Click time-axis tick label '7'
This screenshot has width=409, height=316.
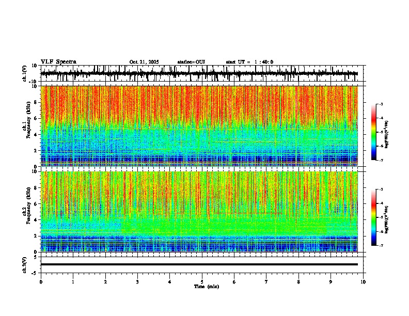[x=266, y=282]
